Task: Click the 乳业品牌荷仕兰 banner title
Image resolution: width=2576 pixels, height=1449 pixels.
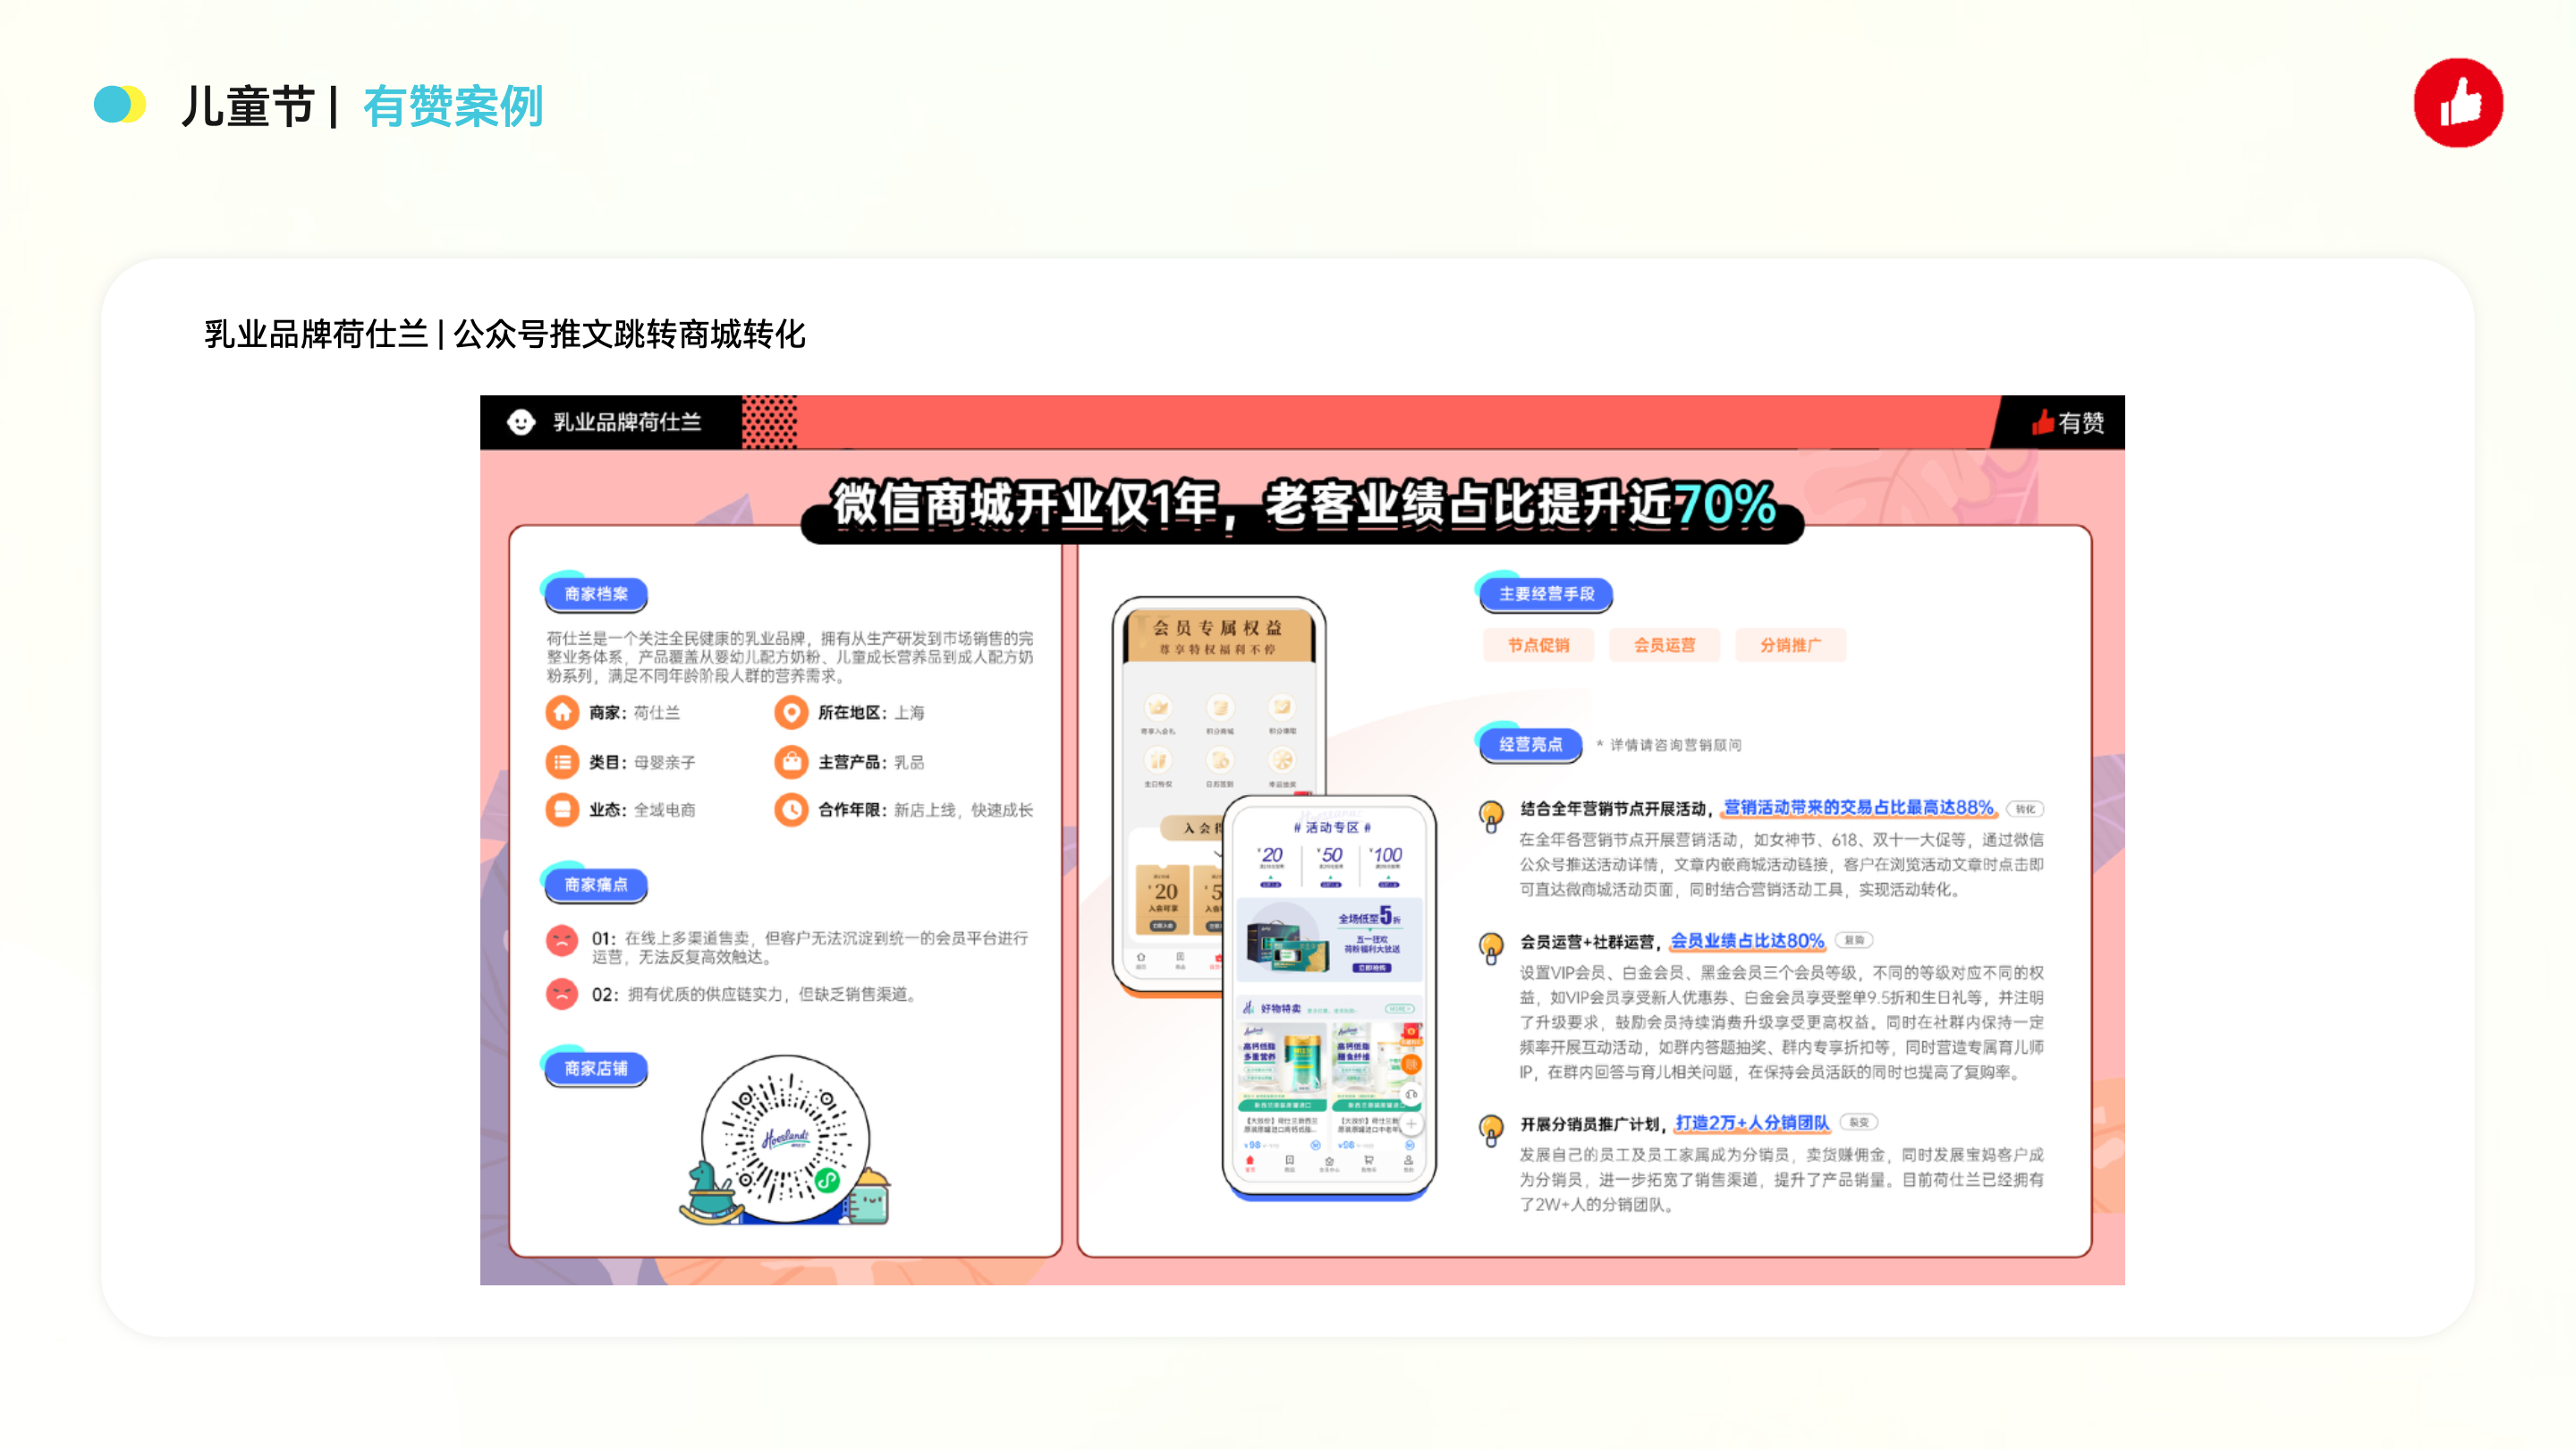Action: 627,422
